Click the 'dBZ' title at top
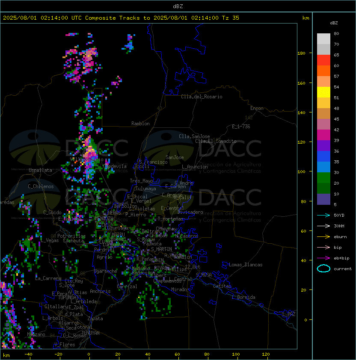This screenshot has height=360, width=356. tap(178, 6)
